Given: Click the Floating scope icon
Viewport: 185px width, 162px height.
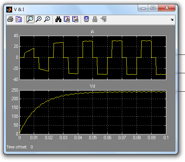Looking at the screenshot, I should (86, 19).
